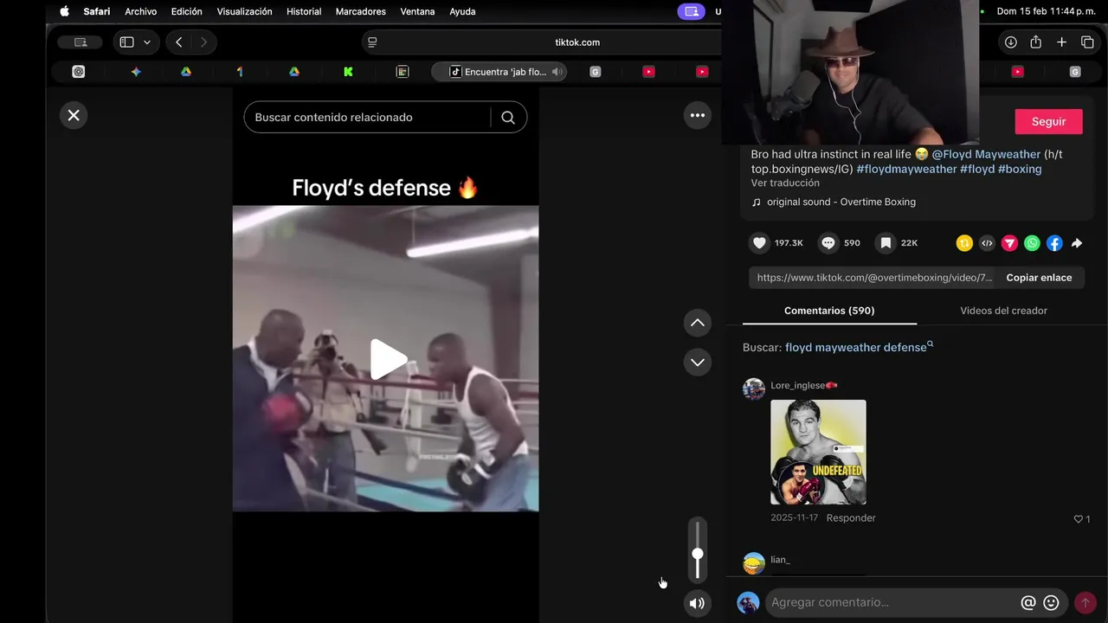Click the tiktok.com address bar
The width and height of the screenshot is (1108, 623).
(x=577, y=42)
